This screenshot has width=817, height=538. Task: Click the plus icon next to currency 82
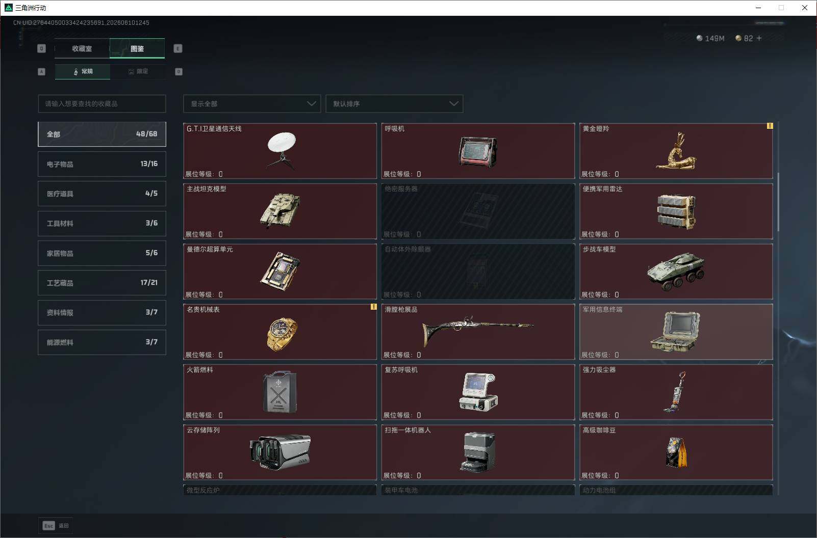coord(759,38)
